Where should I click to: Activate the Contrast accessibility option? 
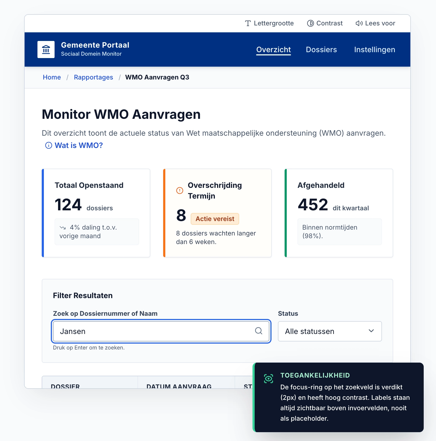click(325, 23)
